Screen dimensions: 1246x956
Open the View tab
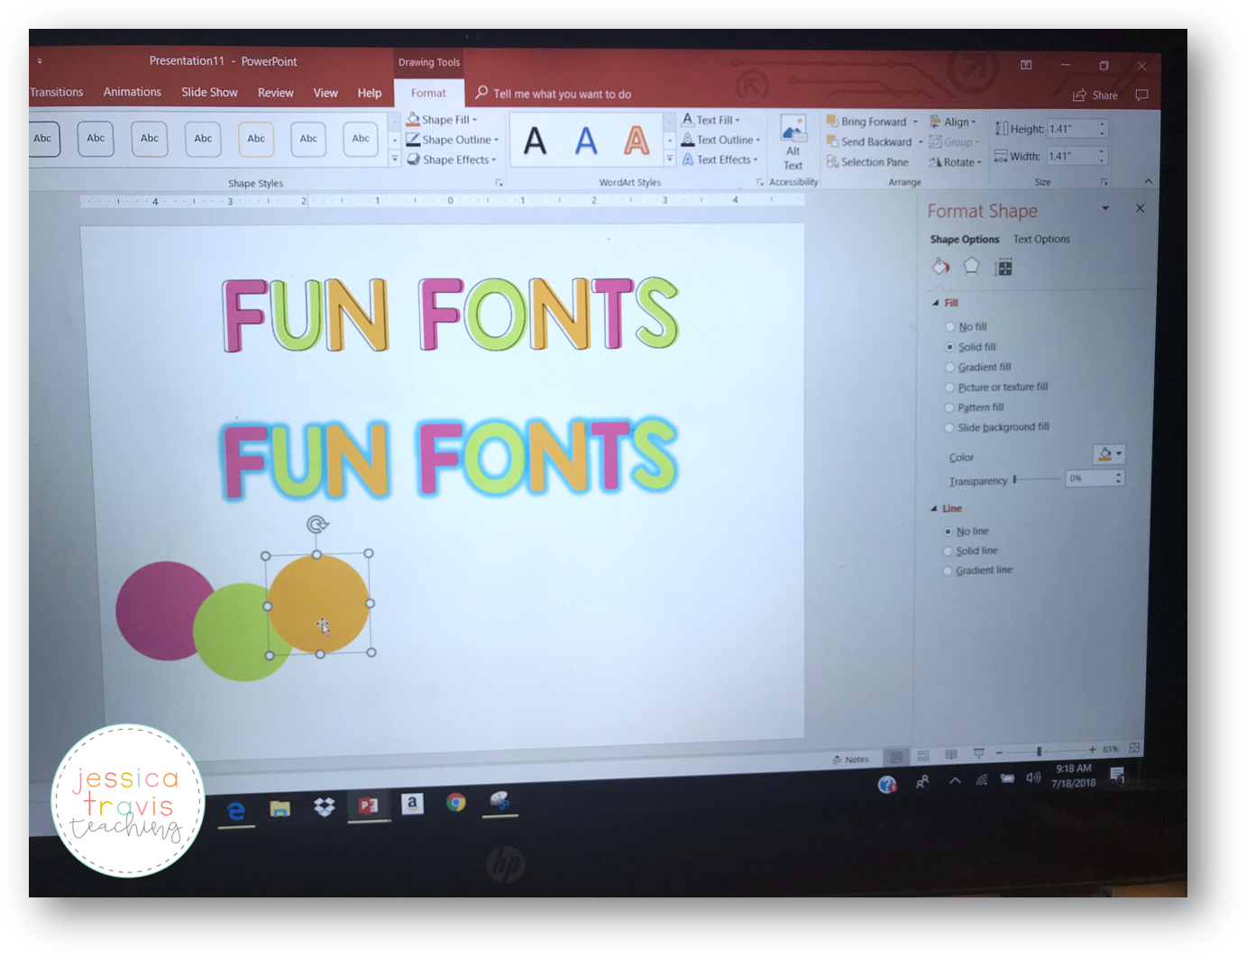coord(325,93)
